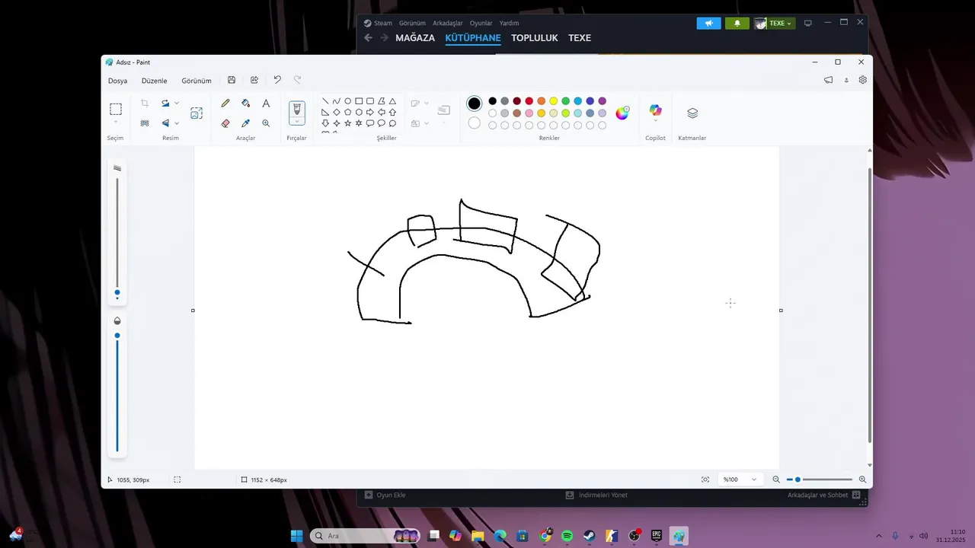Click the fit-to-window icon in status bar

tap(705, 479)
